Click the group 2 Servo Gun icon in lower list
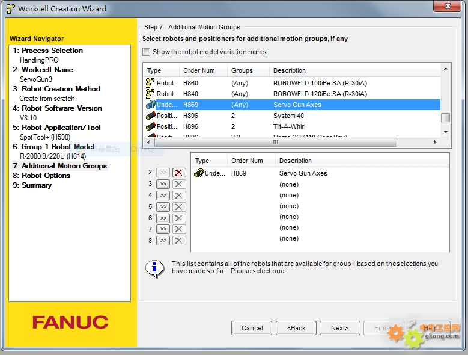The image size is (468, 355). coord(199,173)
